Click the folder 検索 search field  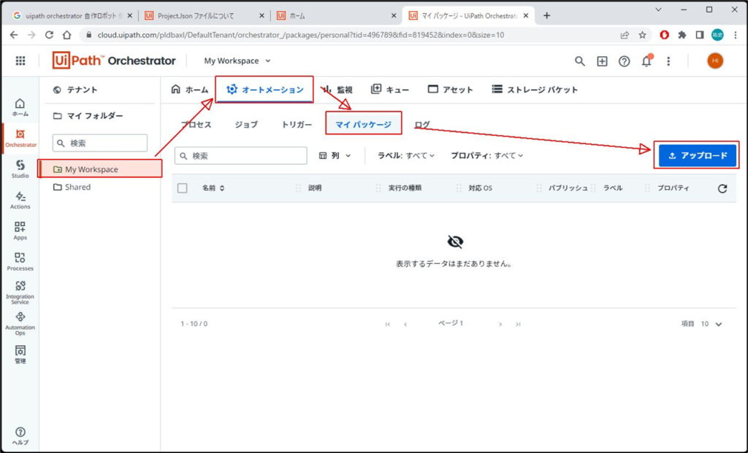point(99,143)
